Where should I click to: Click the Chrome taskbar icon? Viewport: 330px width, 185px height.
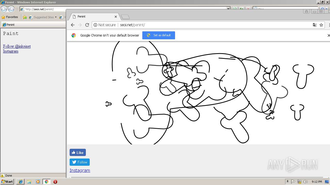pos(46,182)
